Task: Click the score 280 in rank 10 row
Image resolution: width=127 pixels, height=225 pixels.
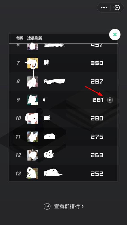Action: pyautogui.click(x=97, y=118)
